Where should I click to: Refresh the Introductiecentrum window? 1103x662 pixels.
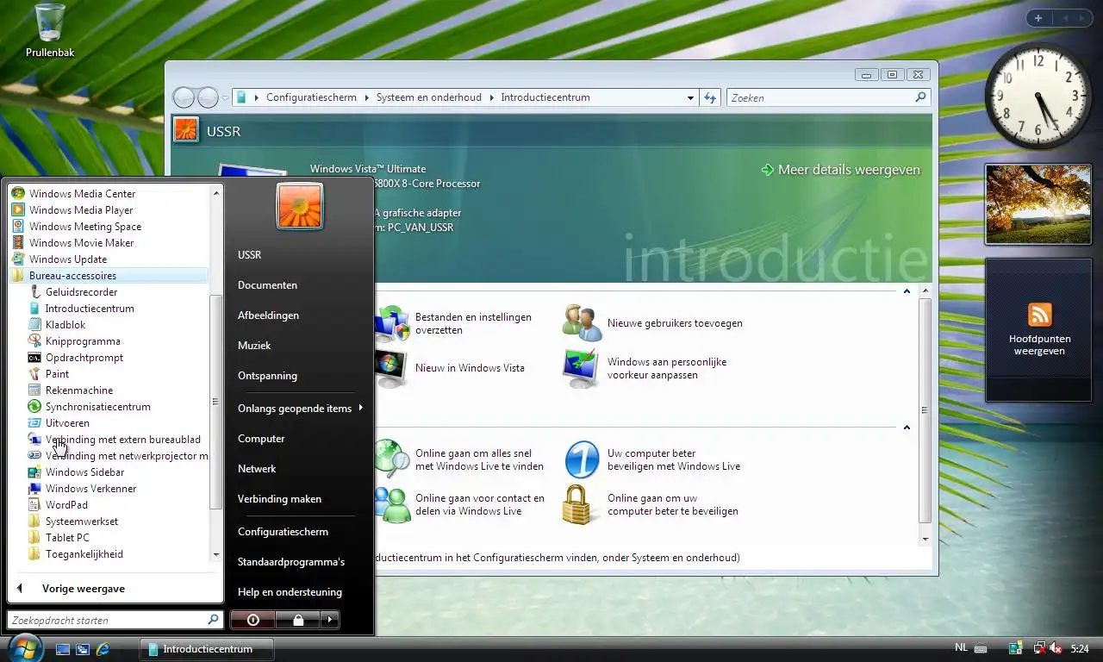710,97
